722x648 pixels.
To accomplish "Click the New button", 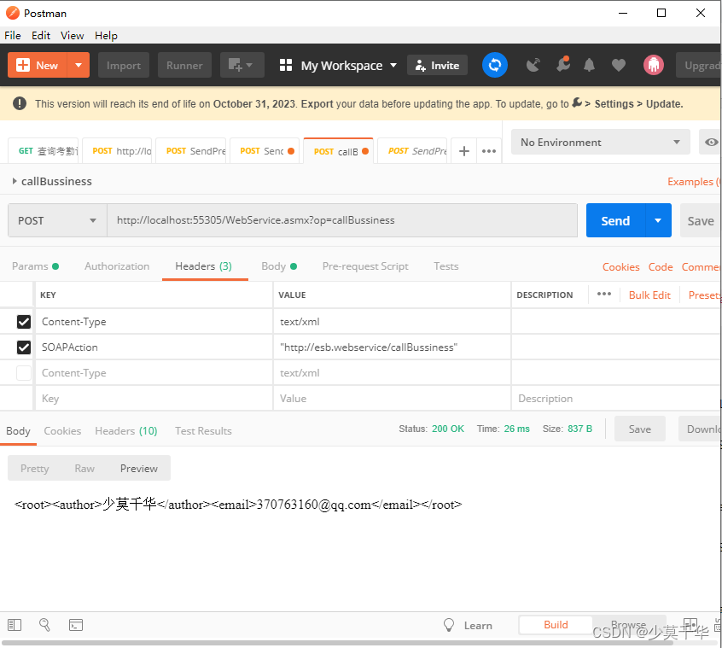I will click(38, 65).
